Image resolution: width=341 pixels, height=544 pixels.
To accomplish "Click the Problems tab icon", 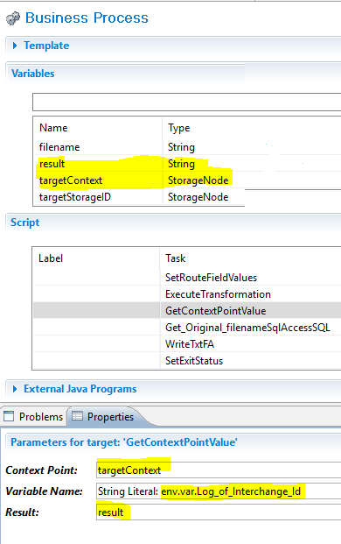I will (9, 416).
